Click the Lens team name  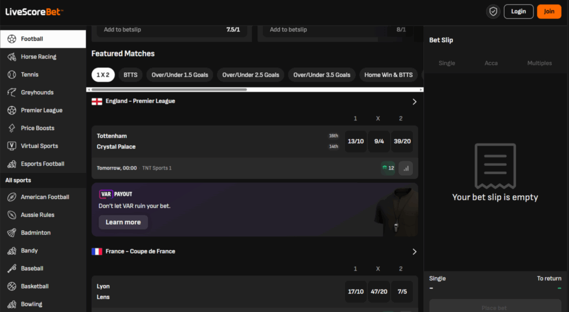tap(103, 297)
